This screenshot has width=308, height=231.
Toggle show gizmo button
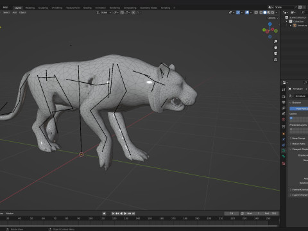[x=238, y=12]
